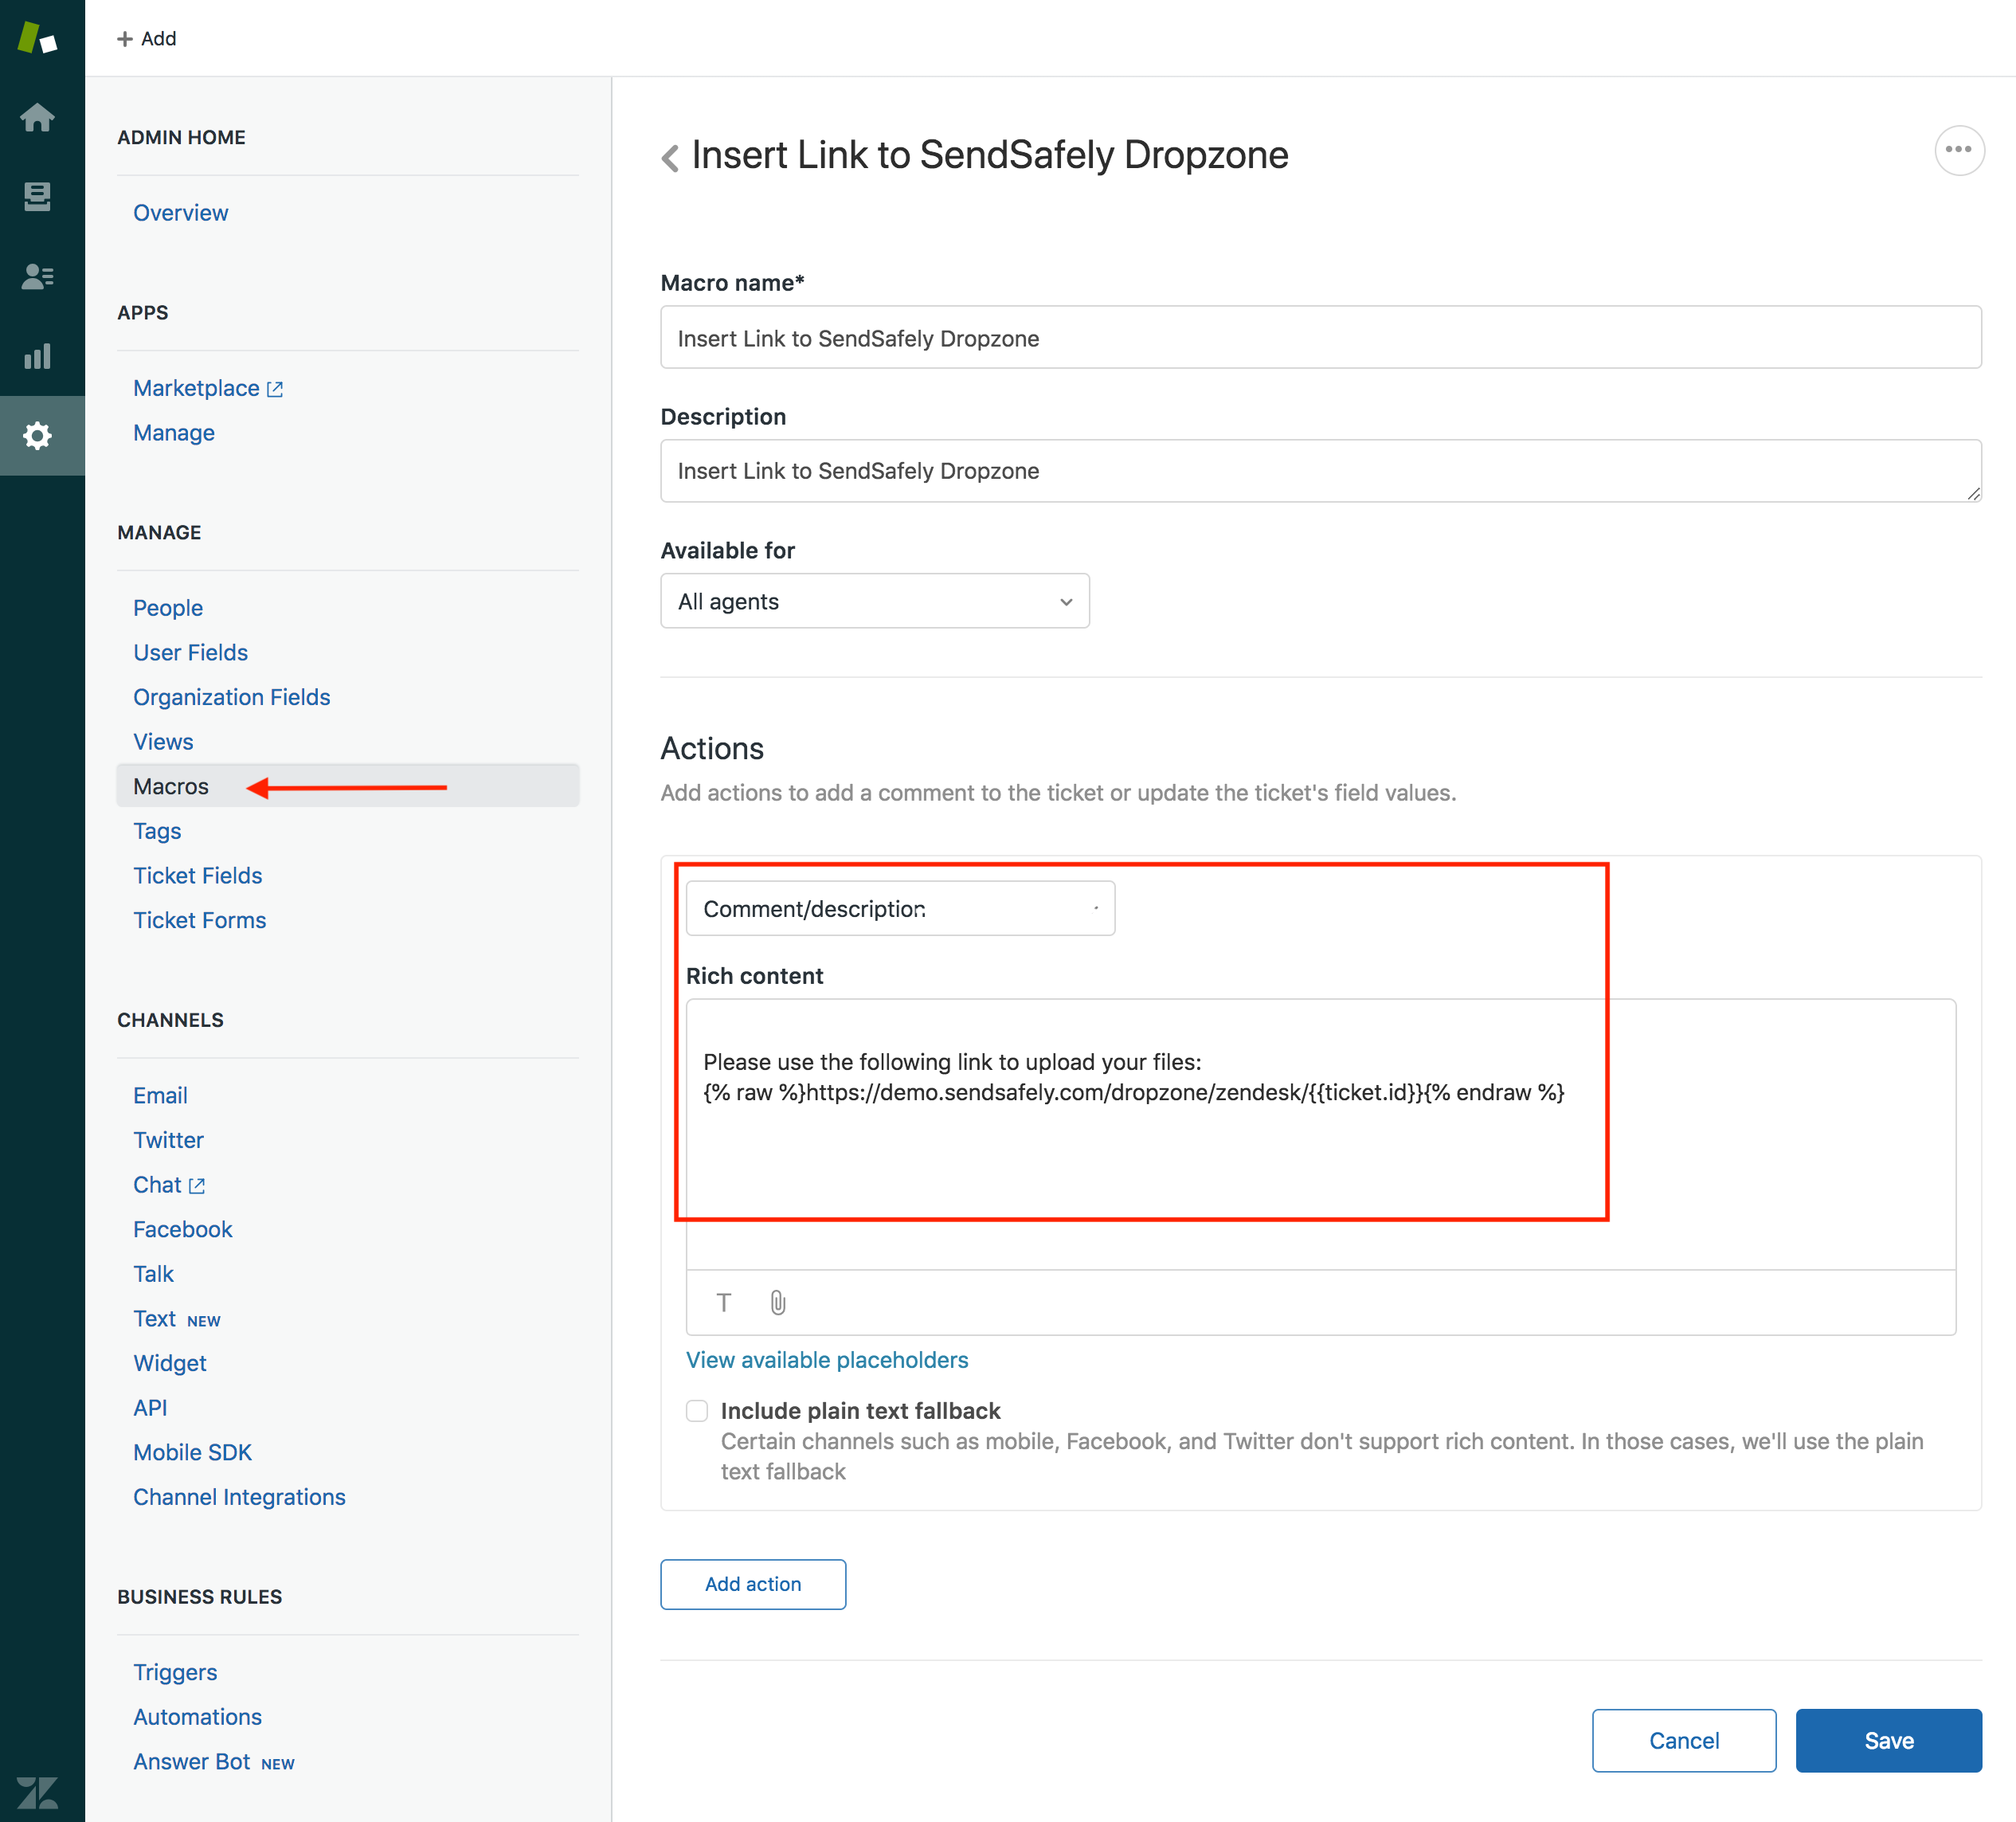The width and height of the screenshot is (2016, 1822).
Task: Open API channel settings
Action: click(x=150, y=1408)
